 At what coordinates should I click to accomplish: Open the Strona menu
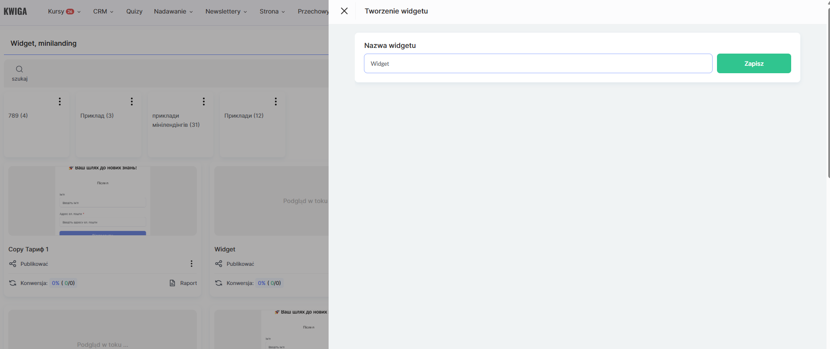[x=272, y=11]
